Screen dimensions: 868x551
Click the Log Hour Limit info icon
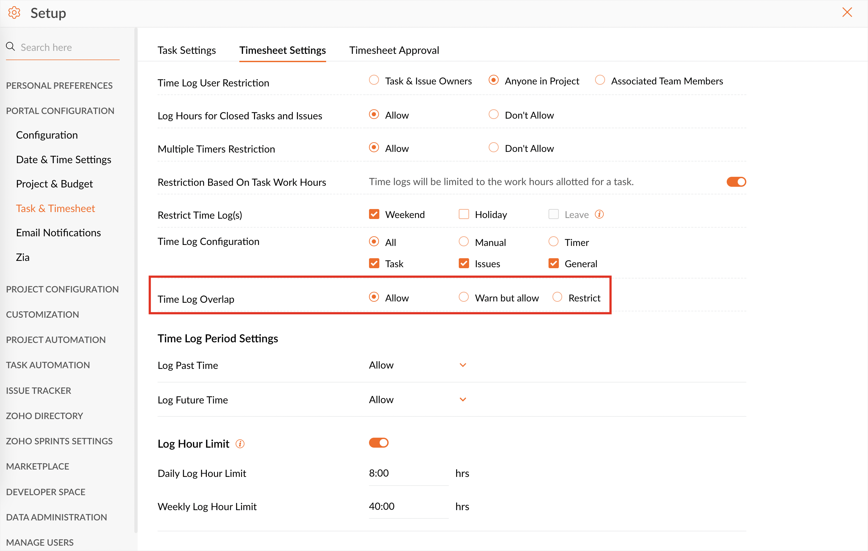click(x=240, y=444)
